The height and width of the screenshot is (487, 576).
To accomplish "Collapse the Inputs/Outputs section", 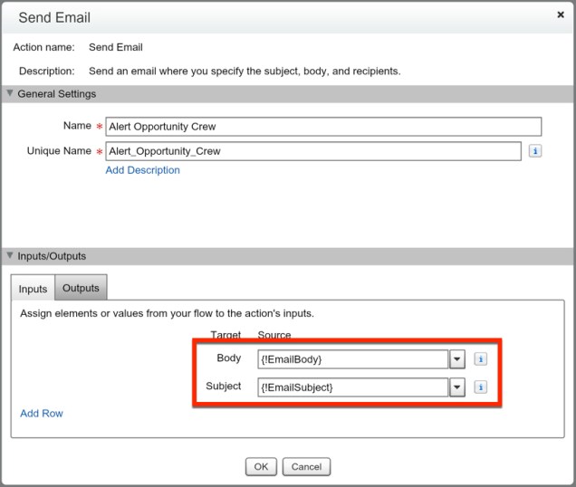I will tap(10, 256).
